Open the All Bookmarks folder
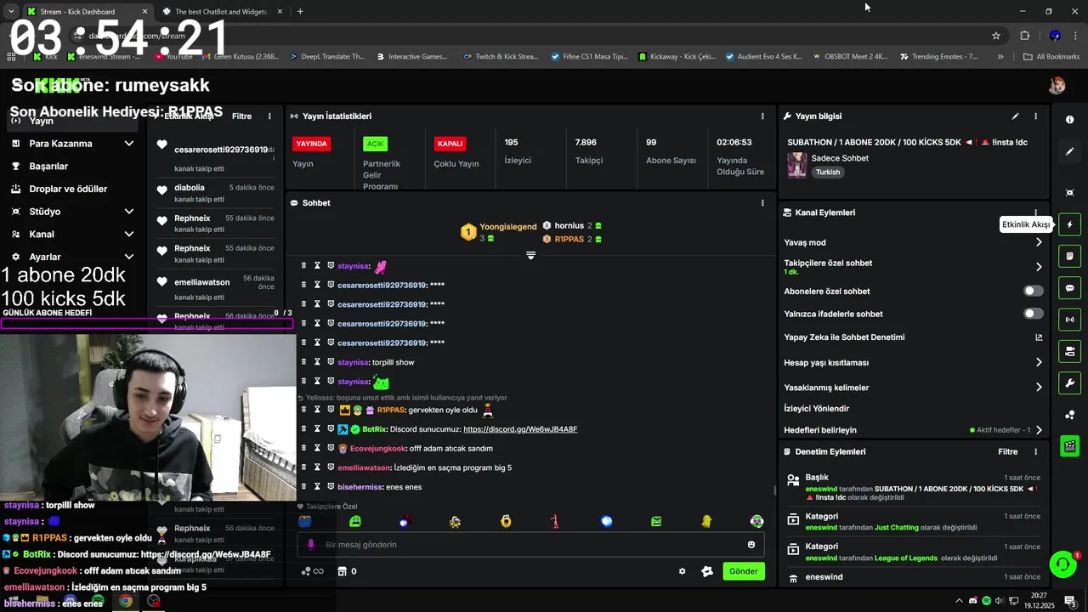This screenshot has height=612, width=1088. tap(1051, 57)
